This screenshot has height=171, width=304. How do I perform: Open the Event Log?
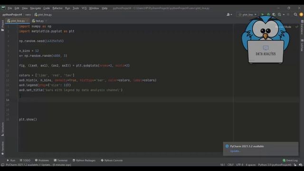(x=290, y=161)
